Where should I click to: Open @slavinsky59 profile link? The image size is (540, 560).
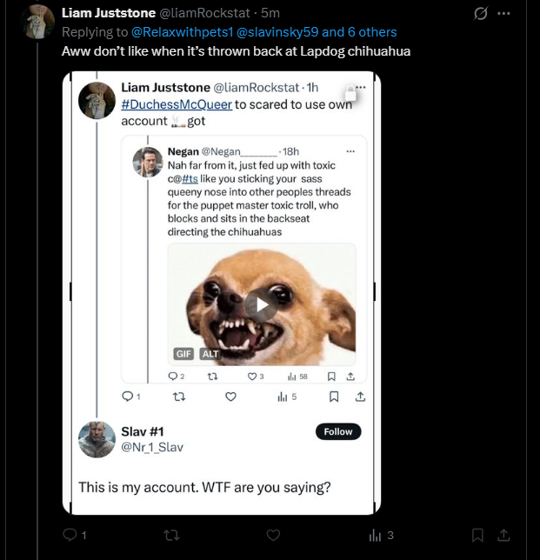[x=277, y=32]
